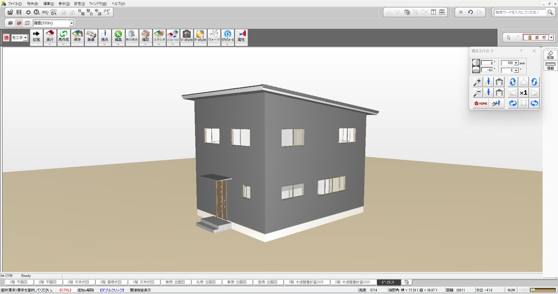Image resolution: width=558 pixels, height=294 pixels.
Task: Open the 物件 menu
Action: (x=33, y=3)
